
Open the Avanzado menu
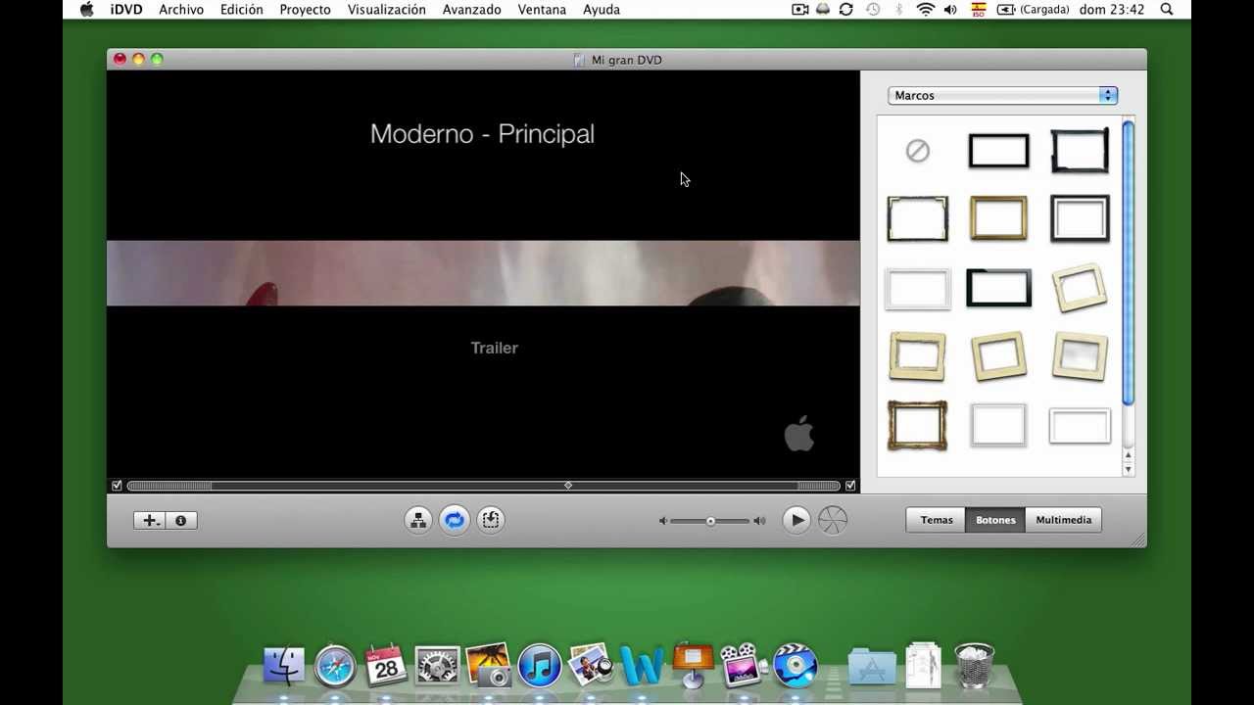(472, 10)
